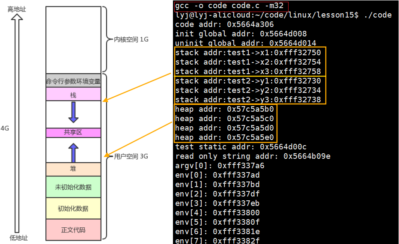The height and width of the screenshot is (244, 399).
Task: Click the stack addr test2->y3 line
Action: 248,100
